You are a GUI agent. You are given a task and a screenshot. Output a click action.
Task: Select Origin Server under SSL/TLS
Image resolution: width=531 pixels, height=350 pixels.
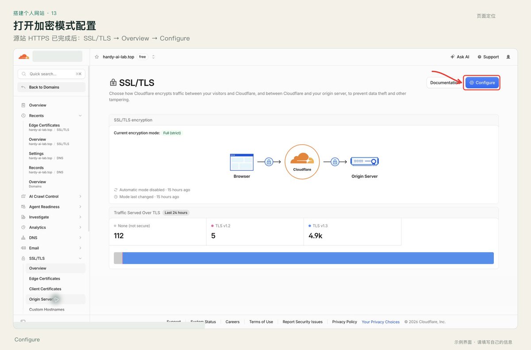[x=55, y=299]
